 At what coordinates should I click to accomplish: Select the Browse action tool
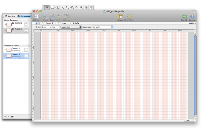pos(91,7)
